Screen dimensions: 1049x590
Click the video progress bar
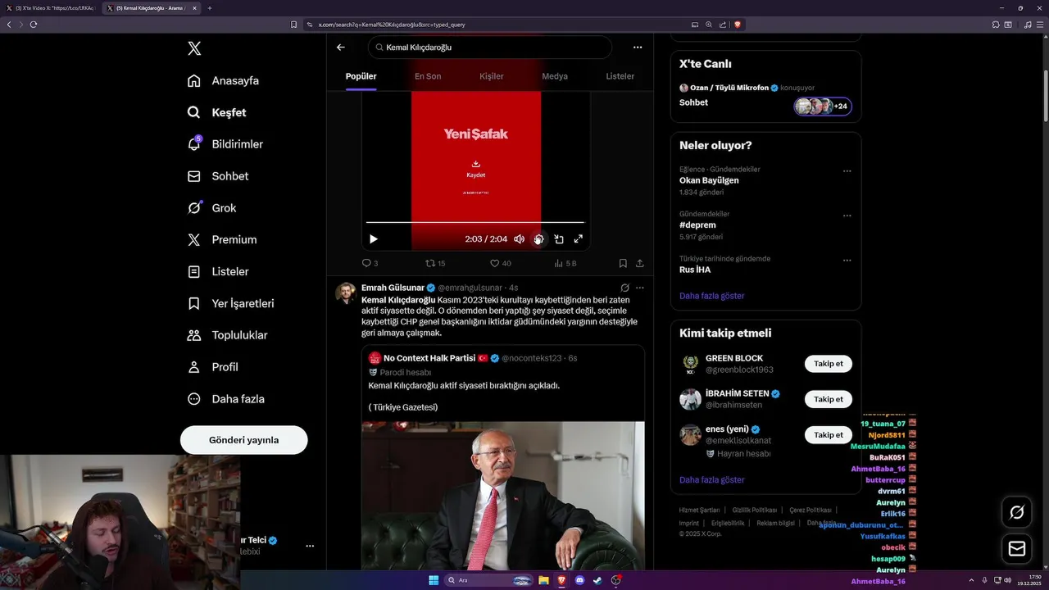coord(475,222)
